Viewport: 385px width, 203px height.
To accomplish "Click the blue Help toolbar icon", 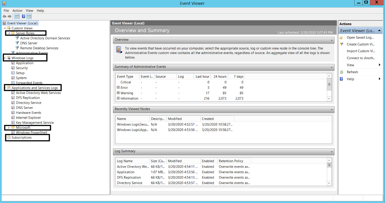I will pos(24,16).
